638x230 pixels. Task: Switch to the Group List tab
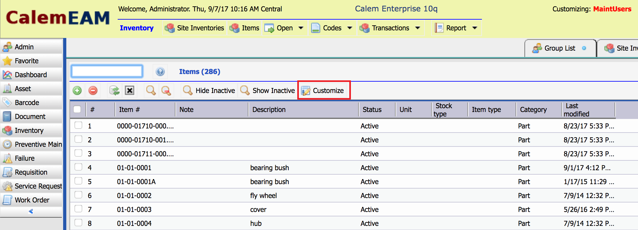click(x=560, y=48)
